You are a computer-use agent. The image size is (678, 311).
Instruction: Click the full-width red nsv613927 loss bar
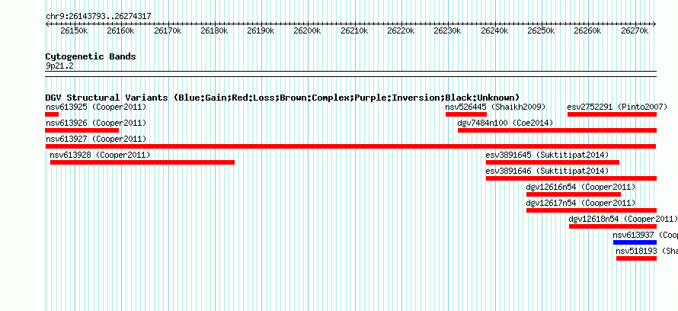click(350, 146)
